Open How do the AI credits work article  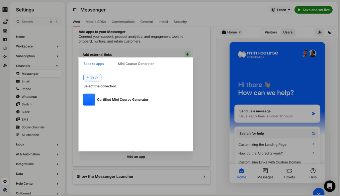tap(277, 153)
